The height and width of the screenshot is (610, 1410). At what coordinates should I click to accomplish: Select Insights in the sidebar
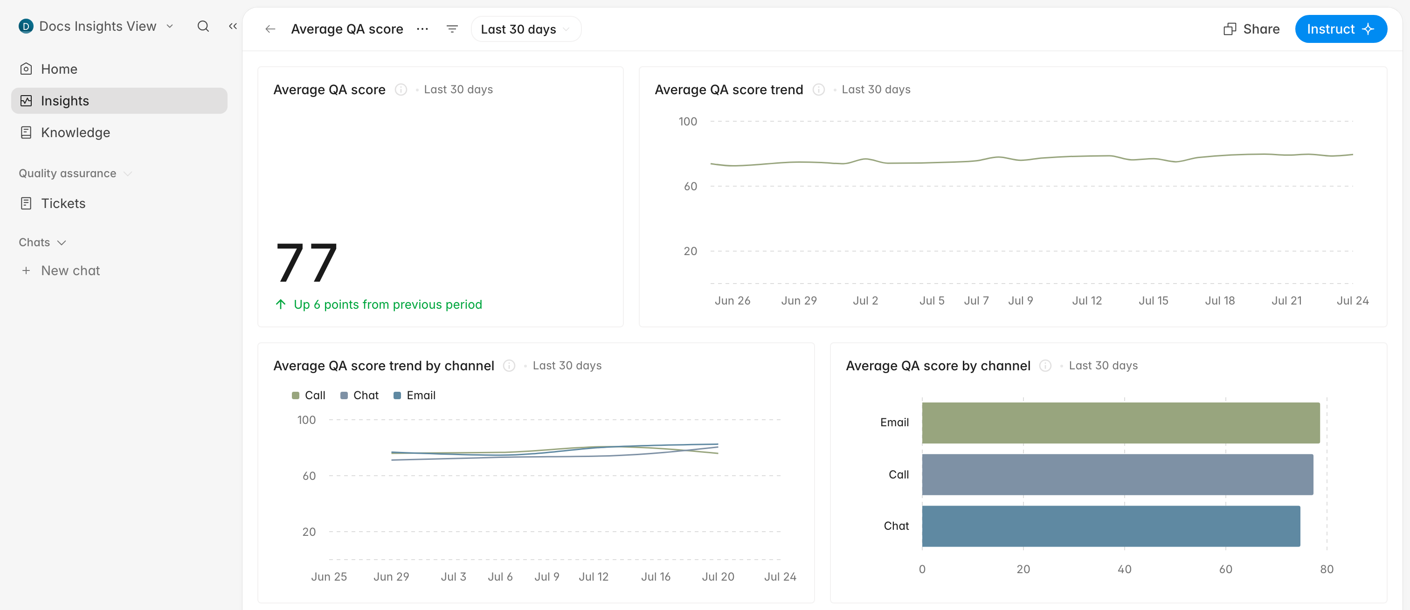click(119, 101)
